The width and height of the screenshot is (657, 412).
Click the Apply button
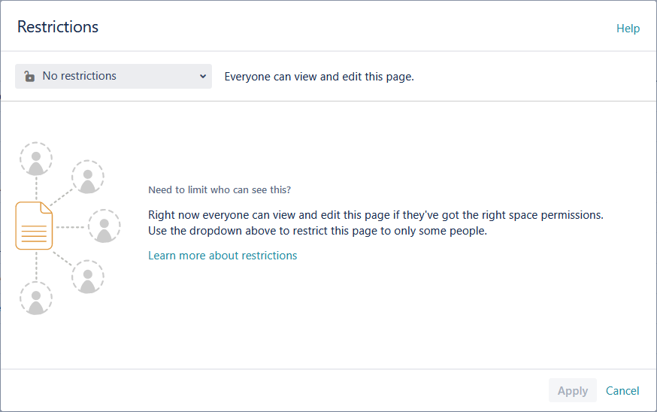click(572, 390)
